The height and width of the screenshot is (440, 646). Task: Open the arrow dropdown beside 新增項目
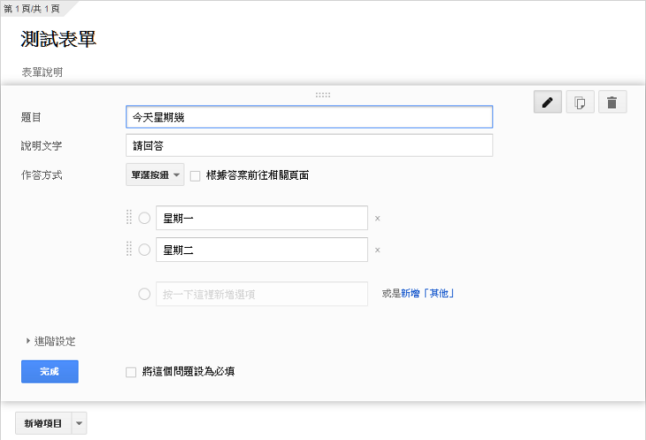pos(80,424)
